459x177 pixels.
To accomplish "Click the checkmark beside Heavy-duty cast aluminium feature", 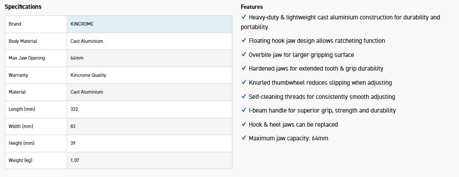I will click(x=244, y=17).
